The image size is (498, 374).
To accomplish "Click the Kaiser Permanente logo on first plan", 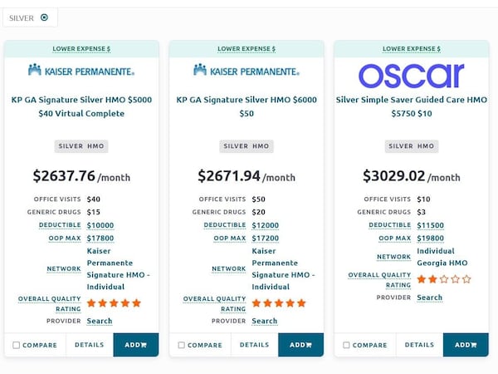I will point(81,71).
